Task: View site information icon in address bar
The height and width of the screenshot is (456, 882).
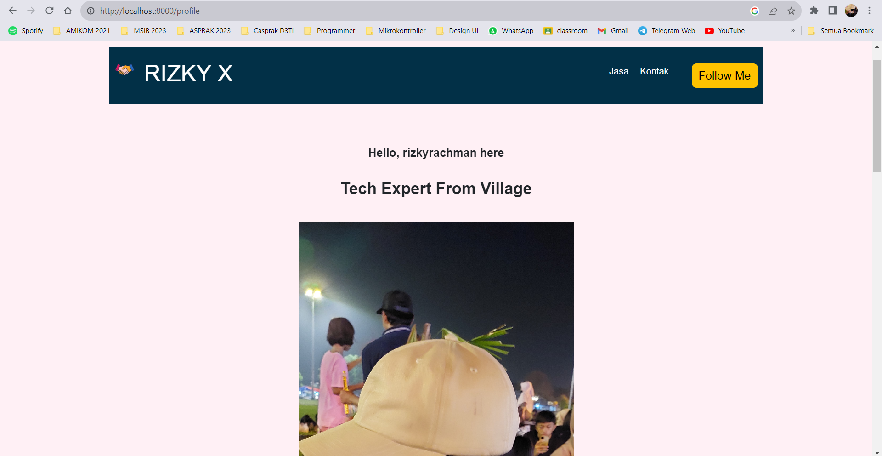Action: coord(91,11)
